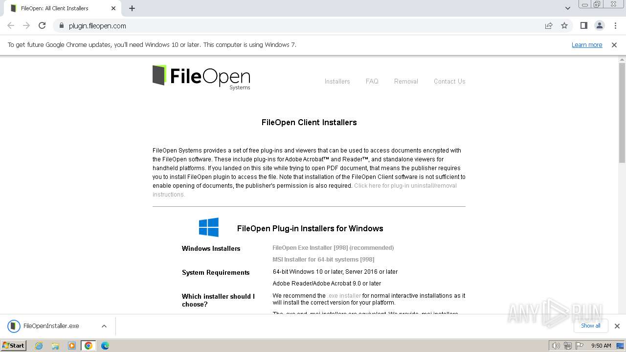Switch to Chrome in the taskbar
Screen dimensions: 626x352
point(89,346)
